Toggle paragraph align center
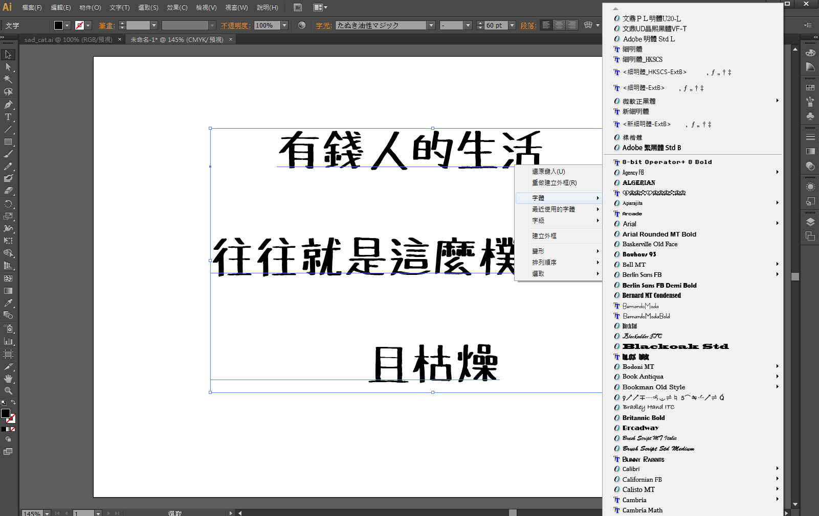Viewport: 819px width, 516px height. [x=559, y=25]
